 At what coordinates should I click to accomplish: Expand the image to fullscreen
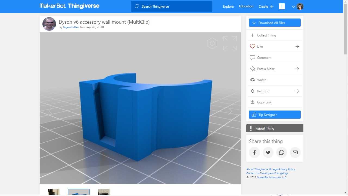point(230,43)
